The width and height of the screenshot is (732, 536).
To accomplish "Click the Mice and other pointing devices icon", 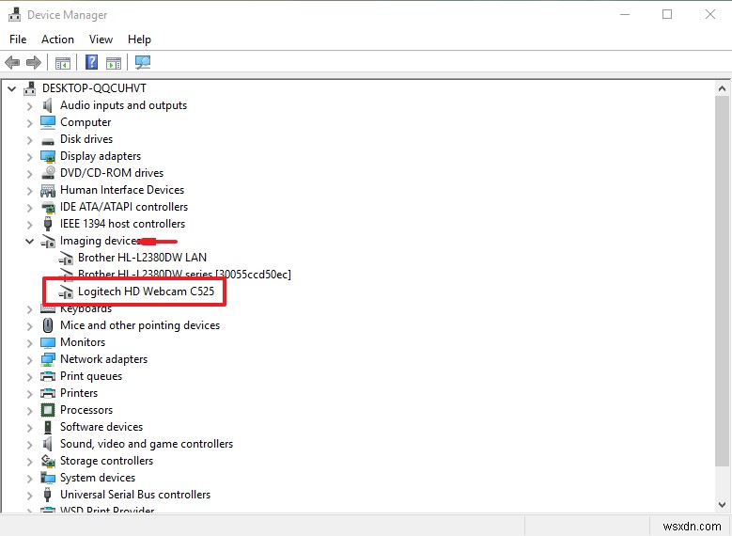I will point(48,325).
